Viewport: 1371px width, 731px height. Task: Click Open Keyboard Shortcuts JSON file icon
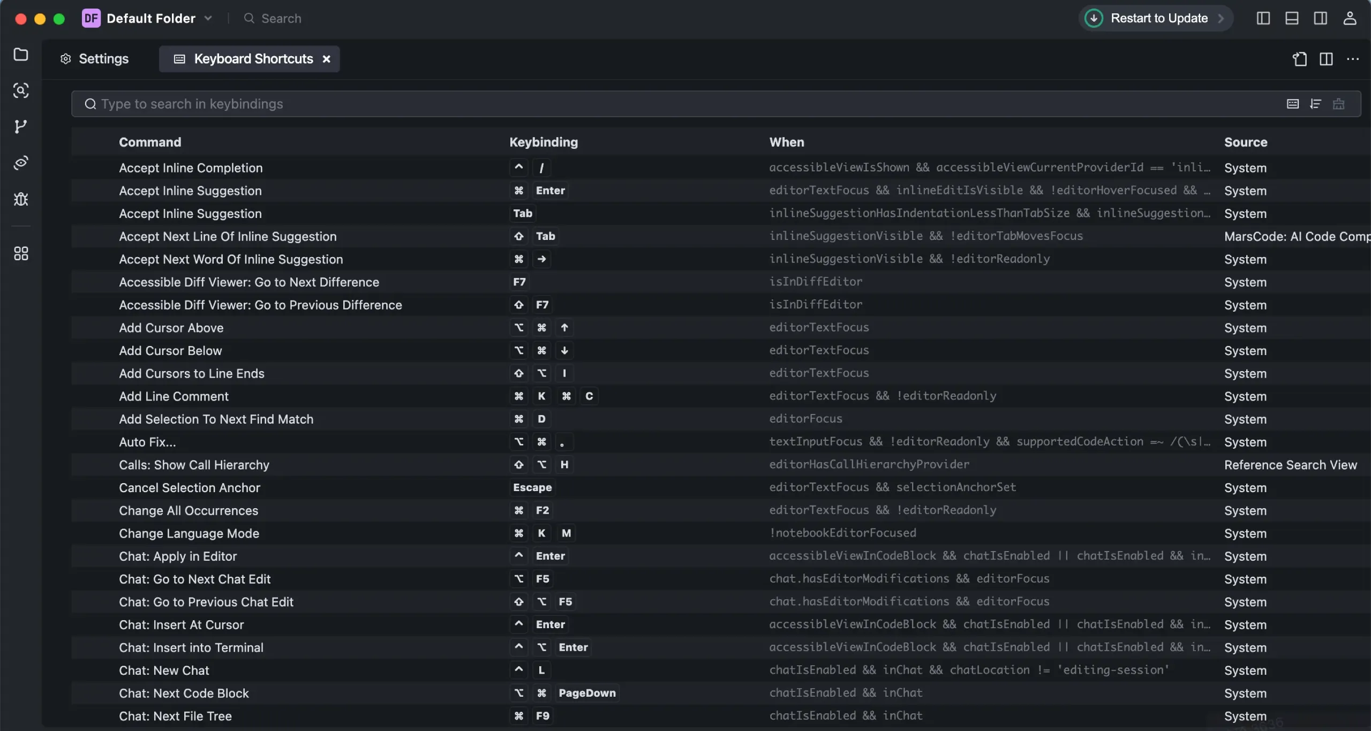1300,59
